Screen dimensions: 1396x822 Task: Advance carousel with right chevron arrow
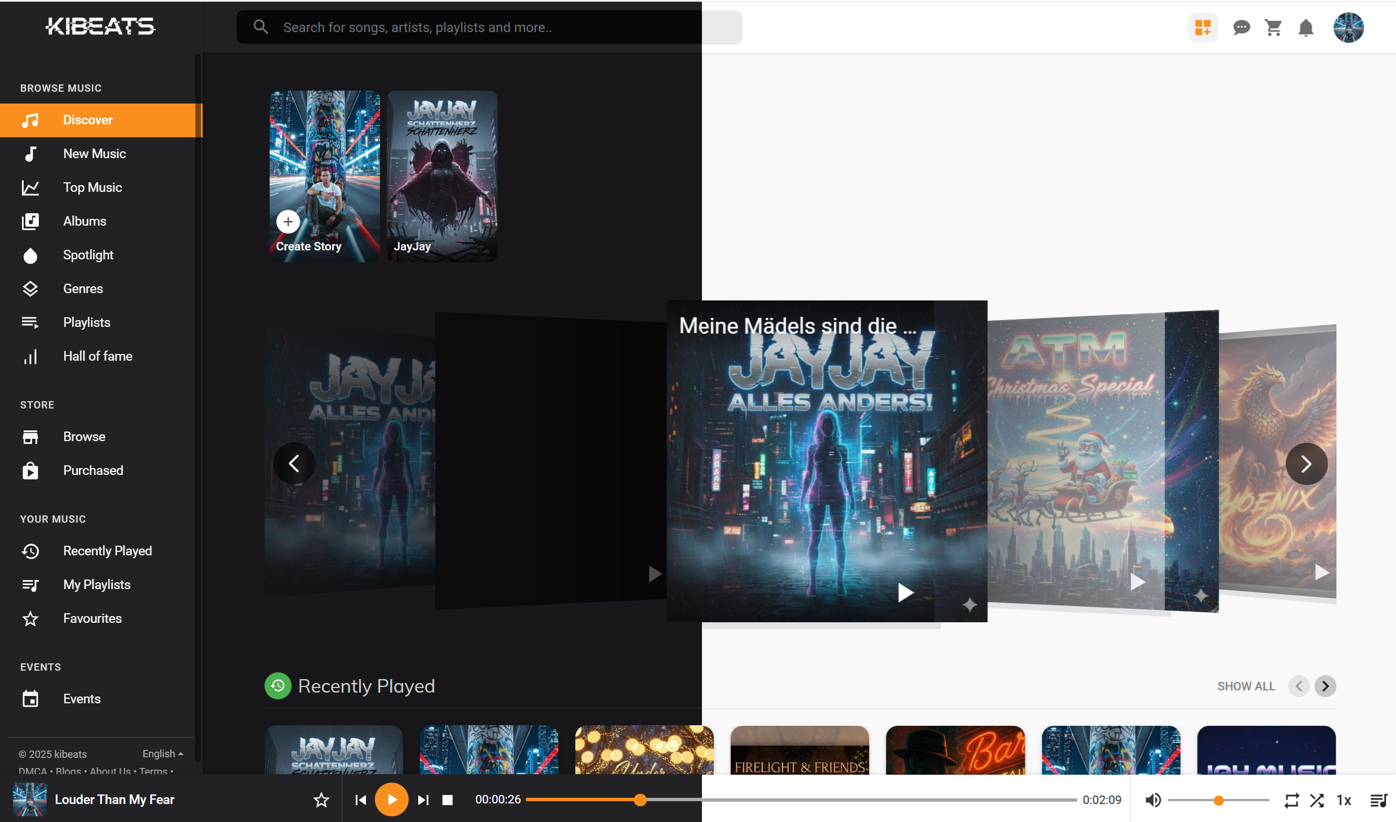point(1306,464)
